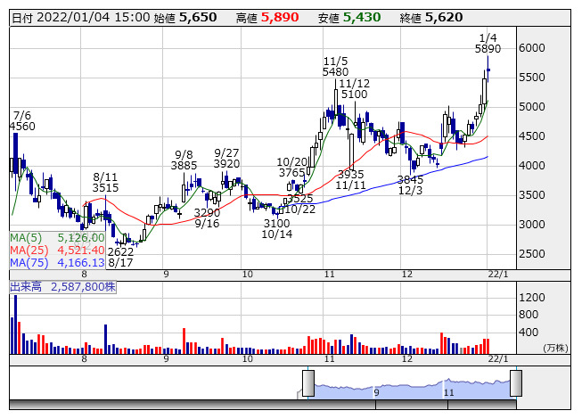Click the 11/5 5480 peak label
Screen dimensions: 582x419
(335, 67)
